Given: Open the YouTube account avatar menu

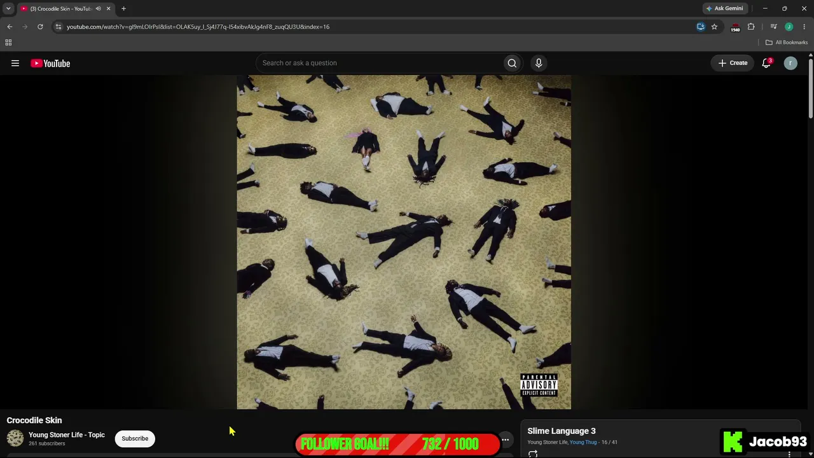Looking at the screenshot, I should click(790, 63).
